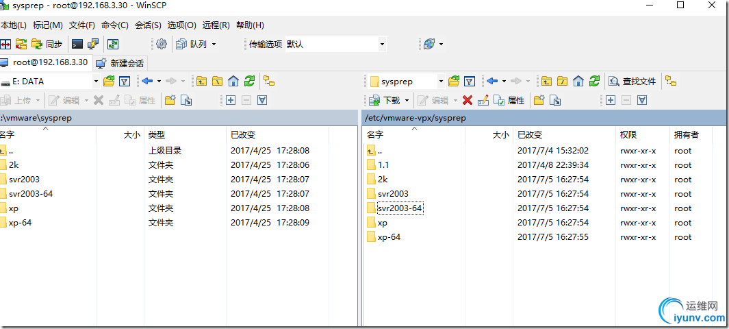Open the 命令(C) menu
Viewport: 729px width, 329px height.
click(x=115, y=25)
